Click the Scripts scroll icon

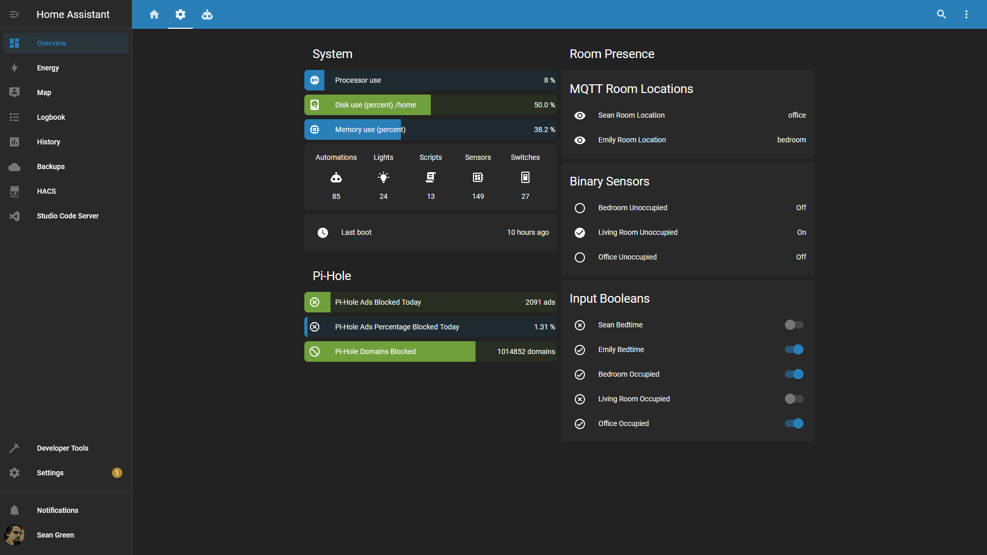click(x=431, y=178)
